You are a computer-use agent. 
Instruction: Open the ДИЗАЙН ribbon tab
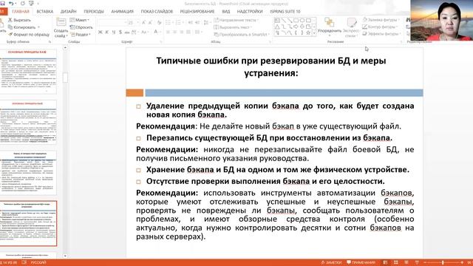(x=69, y=12)
